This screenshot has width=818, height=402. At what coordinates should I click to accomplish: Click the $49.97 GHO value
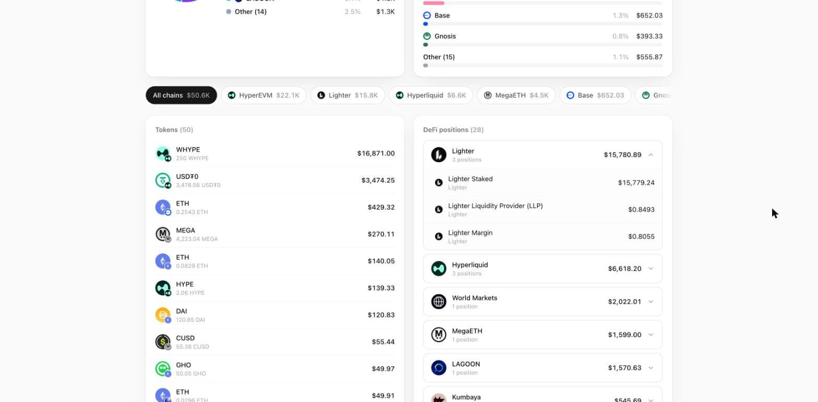tap(383, 369)
